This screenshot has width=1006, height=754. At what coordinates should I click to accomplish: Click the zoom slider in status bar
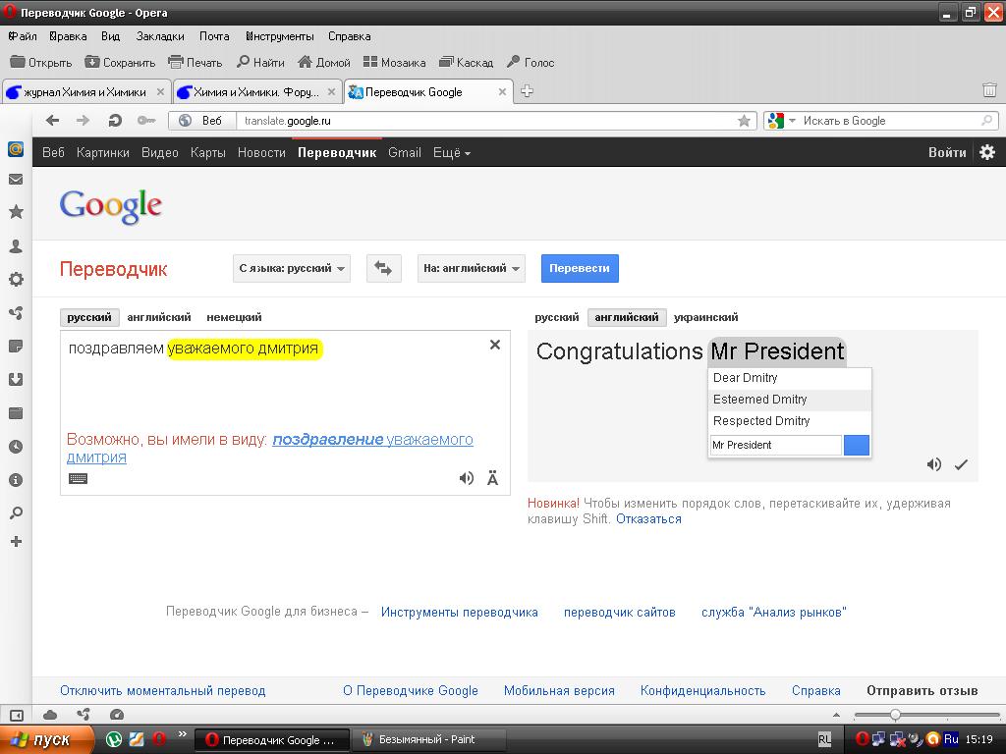pyautogui.click(x=895, y=715)
